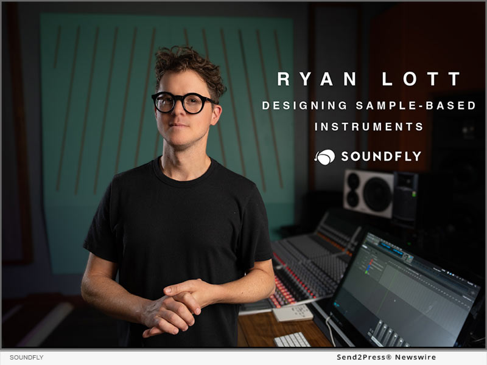Click the 'Send2Press® Newswire' footer credit
487x365 pixels.
point(387,357)
